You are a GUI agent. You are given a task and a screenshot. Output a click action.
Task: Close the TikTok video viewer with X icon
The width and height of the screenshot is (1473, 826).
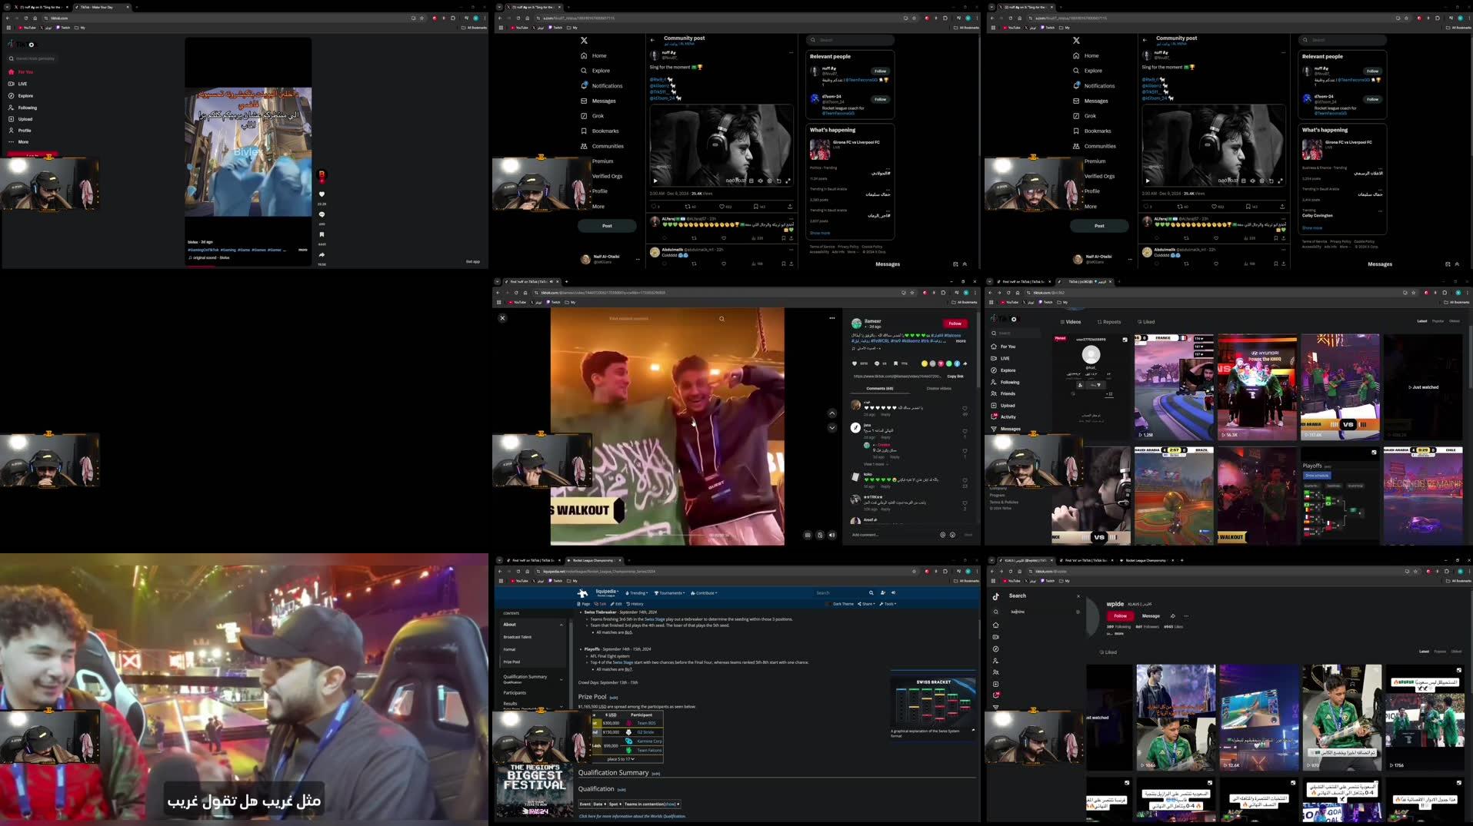click(502, 317)
